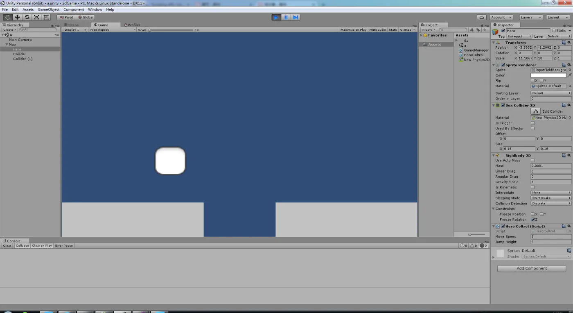Open Transform component gear settings menu

coord(569,42)
